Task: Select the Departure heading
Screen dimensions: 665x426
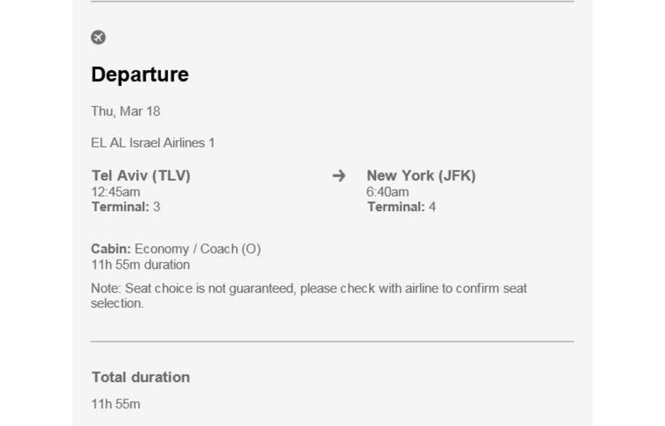Action: (x=140, y=75)
